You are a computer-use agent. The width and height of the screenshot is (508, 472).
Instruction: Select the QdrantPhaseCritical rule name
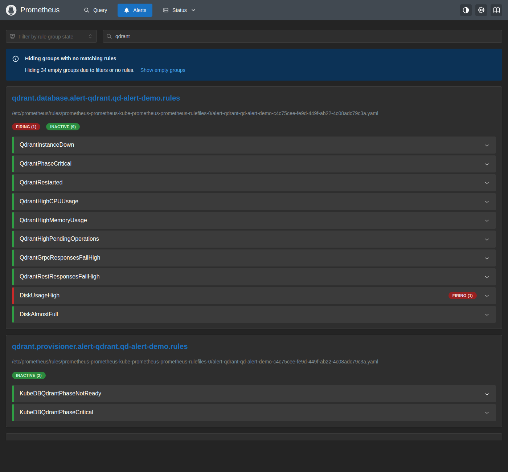45,164
